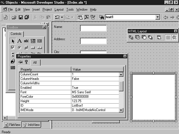Click inside the Name text field
The image size is (179, 134).
(x=93, y=28)
